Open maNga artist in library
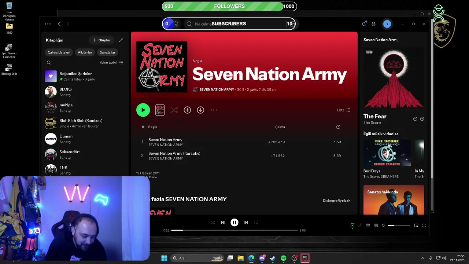The width and height of the screenshot is (469, 264). tap(85, 107)
